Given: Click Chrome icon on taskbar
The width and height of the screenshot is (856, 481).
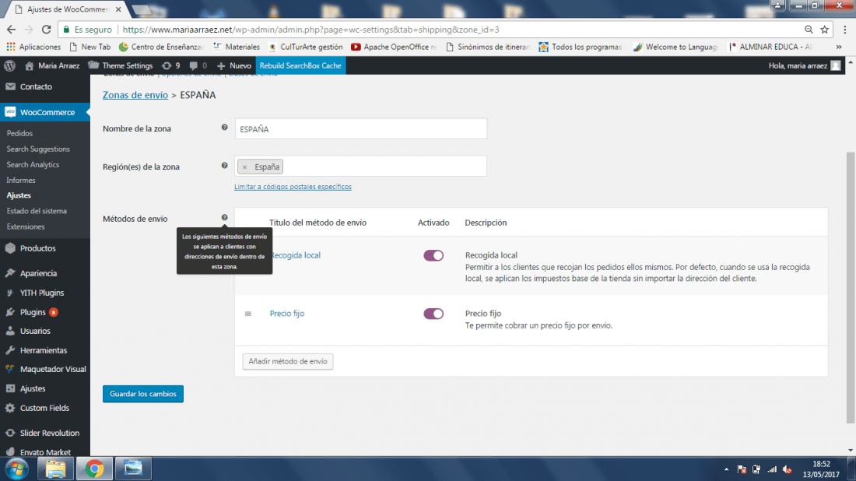Looking at the screenshot, I should [94, 469].
